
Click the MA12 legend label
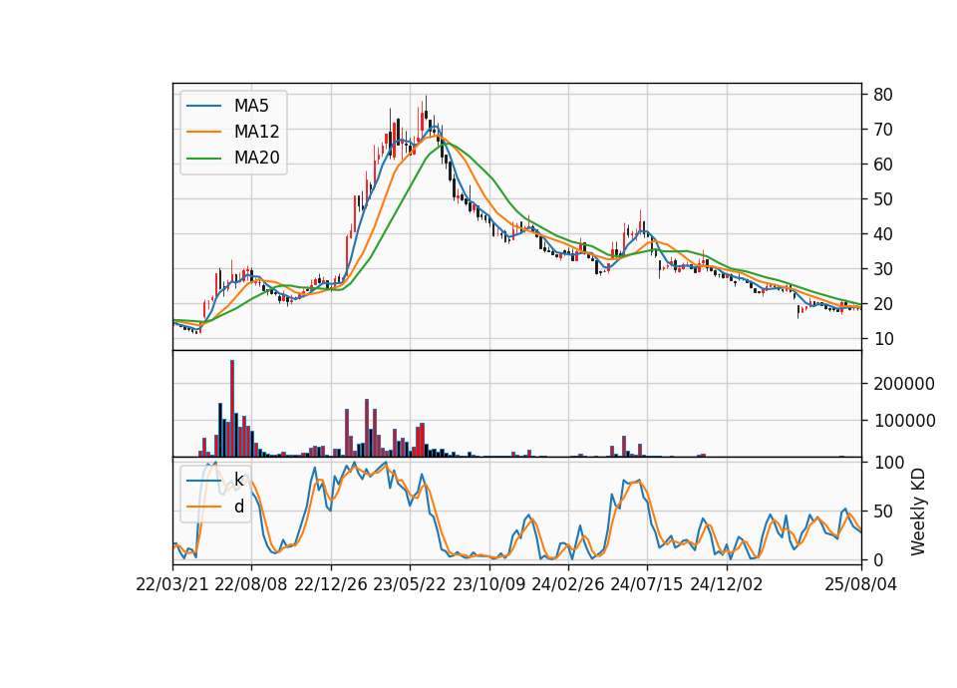[256, 132]
